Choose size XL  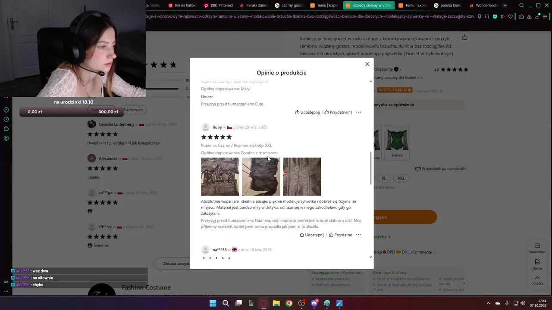pyautogui.click(x=384, y=178)
